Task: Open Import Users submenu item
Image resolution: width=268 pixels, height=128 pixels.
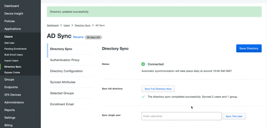Action: point(11,60)
